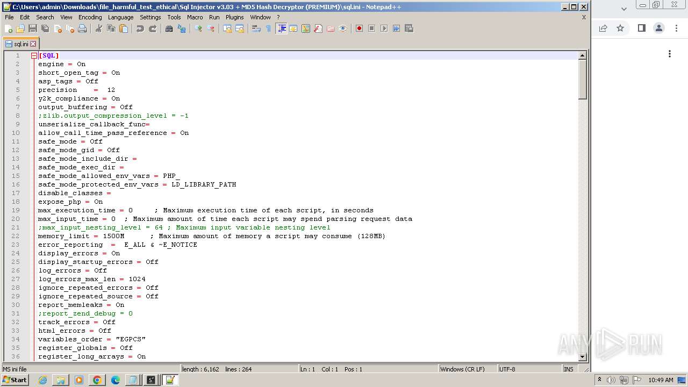Run macro multiple times icon
688x387 pixels.
click(397, 28)
